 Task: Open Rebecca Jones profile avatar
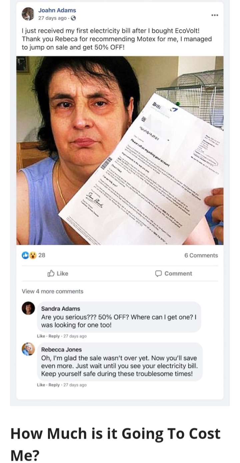28,349
